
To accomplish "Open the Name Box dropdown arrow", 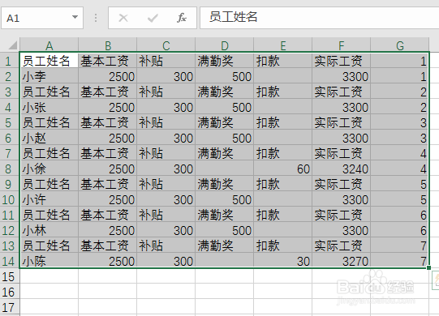I will pos(75,17).
